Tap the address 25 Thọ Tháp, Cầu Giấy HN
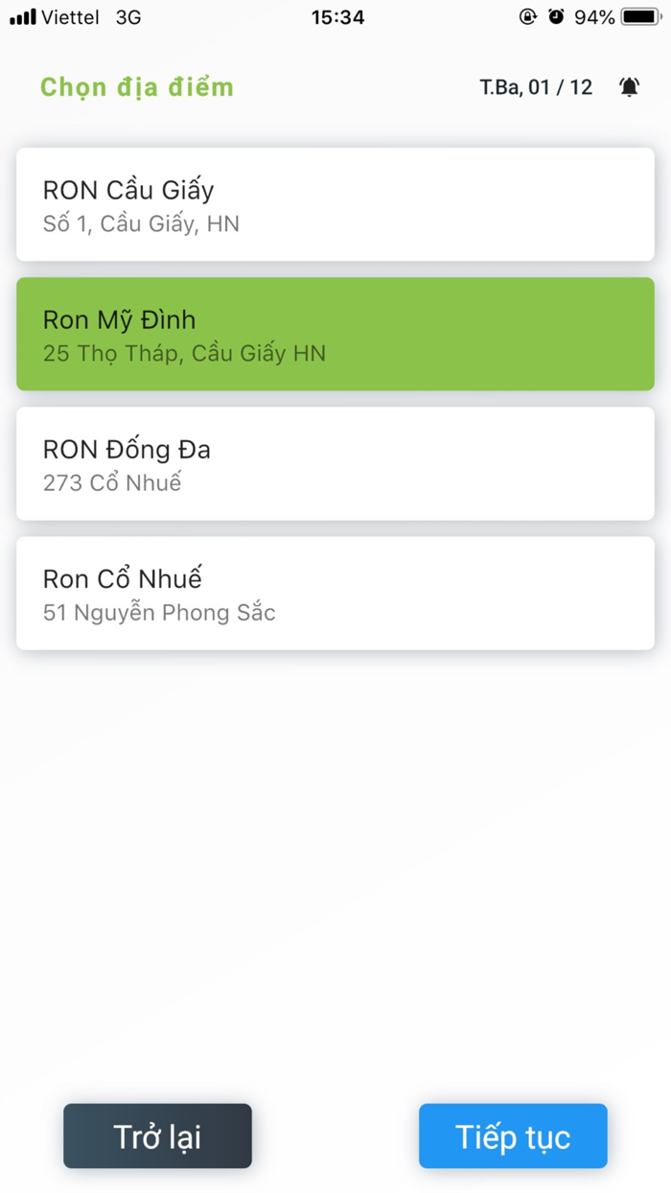 184,353
